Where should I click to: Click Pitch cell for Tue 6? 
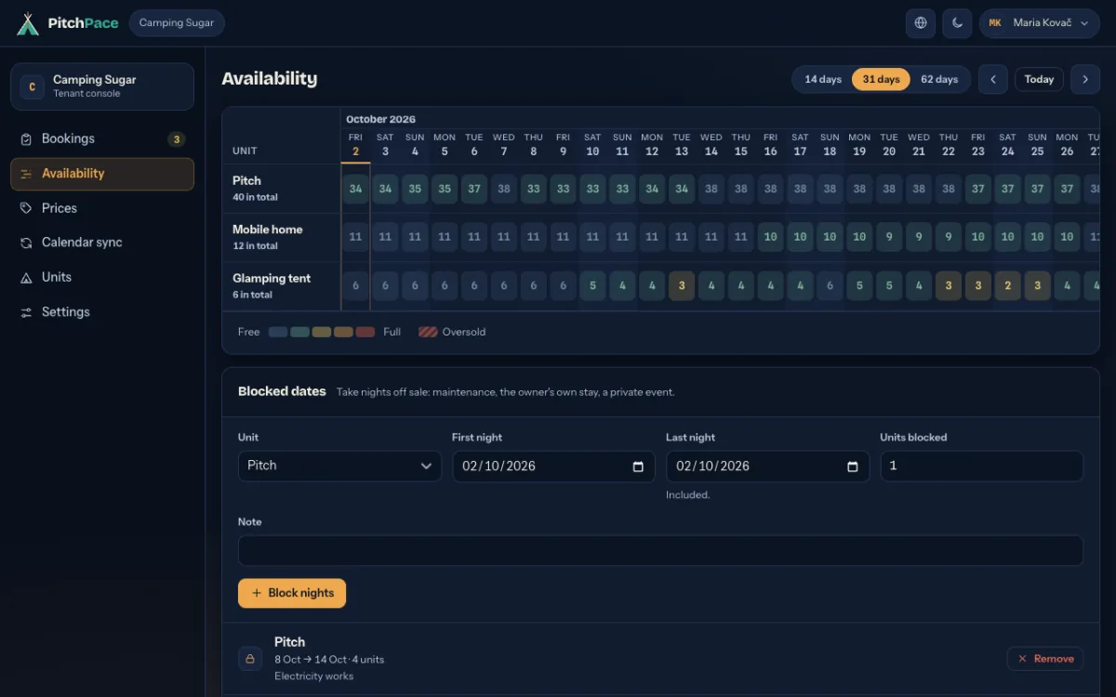(x=474, y=189)
